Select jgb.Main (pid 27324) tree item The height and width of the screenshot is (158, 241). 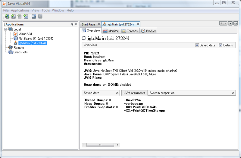[x=33, y=43]
